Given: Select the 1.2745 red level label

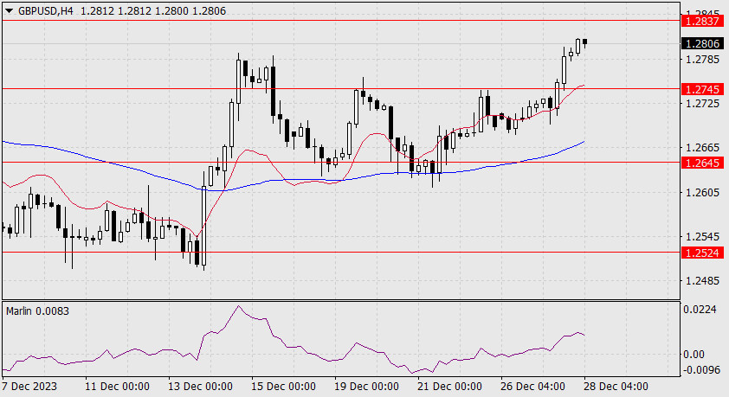Looking at the screenshot, I should [x=702, y=89].
